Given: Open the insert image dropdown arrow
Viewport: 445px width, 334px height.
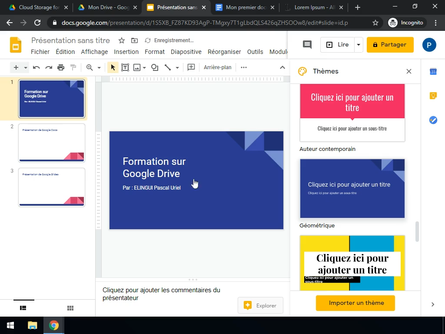Looking at the screenshot, I should (144, 67).
